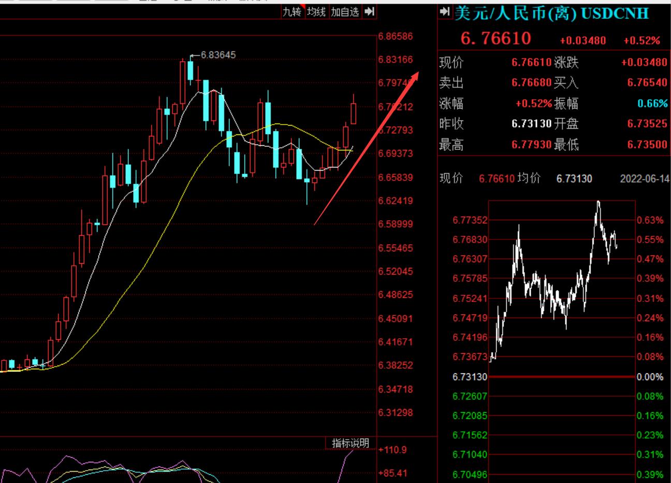Click the K-line axis label 6.86586

pos(396,36)
